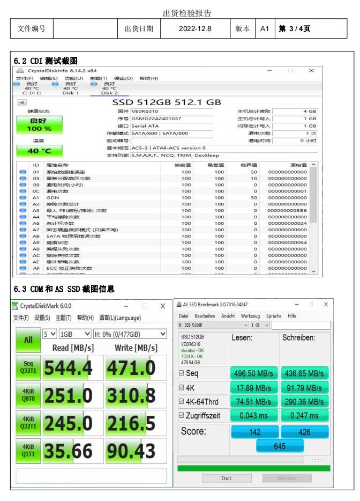Open the AS SSD 1 GB size dropdown
This screenshot has height=501, width=360.
coord(260,325)
